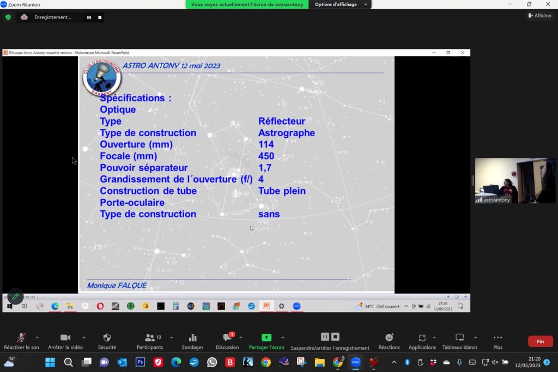Viewport: 558px width, 372px height.
Task: Open Google Chrome from the local taskbar
Action: pyautogui.click(x=266, y=362)
